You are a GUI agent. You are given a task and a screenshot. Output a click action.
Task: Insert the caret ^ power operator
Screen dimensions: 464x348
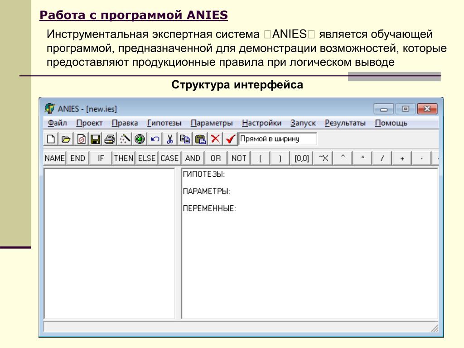point(343,158)
